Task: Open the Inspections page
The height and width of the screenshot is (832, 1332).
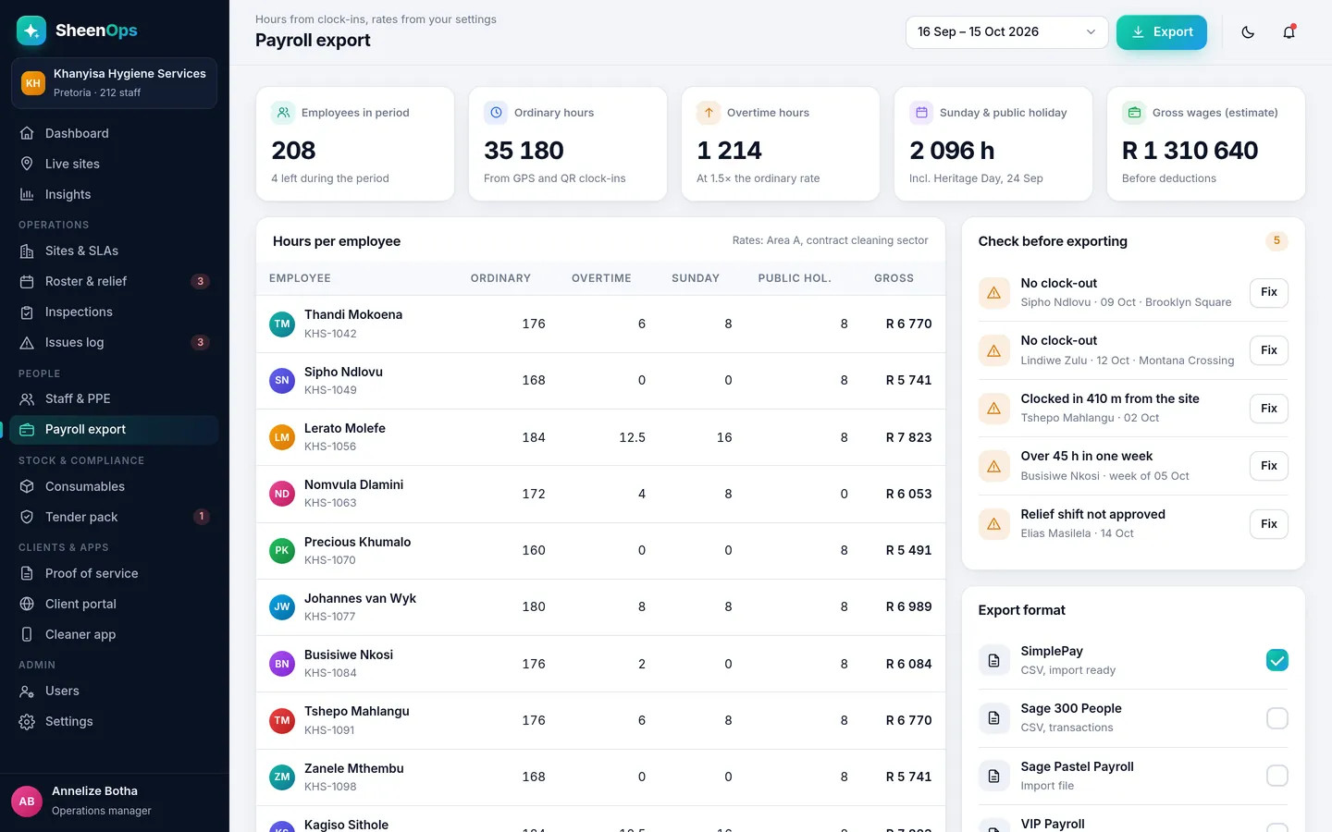Action: [x=114, y=312]
